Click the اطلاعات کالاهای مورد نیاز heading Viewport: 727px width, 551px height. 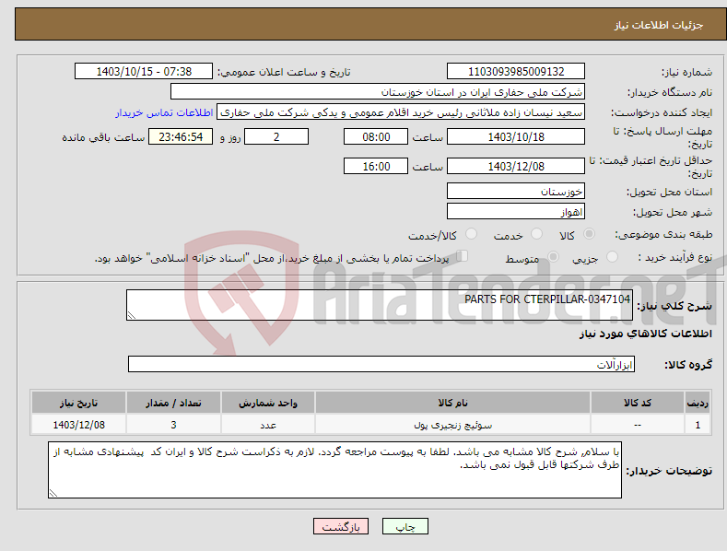[645, 334]
